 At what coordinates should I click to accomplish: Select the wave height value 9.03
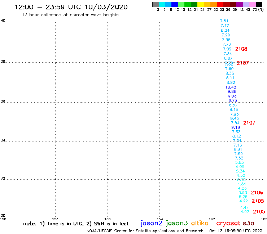tap(232, 96)
